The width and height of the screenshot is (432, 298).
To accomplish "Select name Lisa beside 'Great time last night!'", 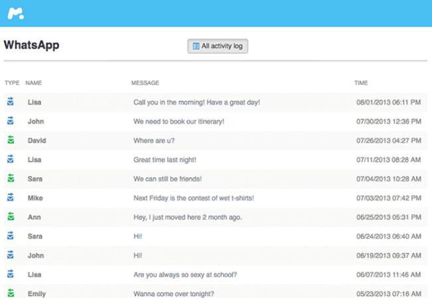I will (35, 159).
